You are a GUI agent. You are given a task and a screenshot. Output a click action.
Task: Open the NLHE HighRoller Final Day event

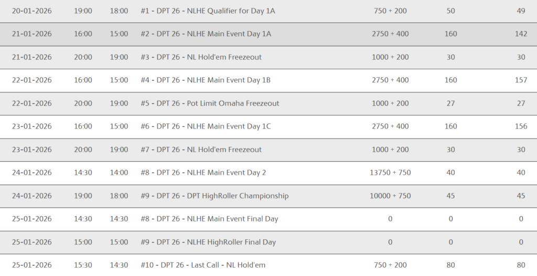[x=208, y=242]
